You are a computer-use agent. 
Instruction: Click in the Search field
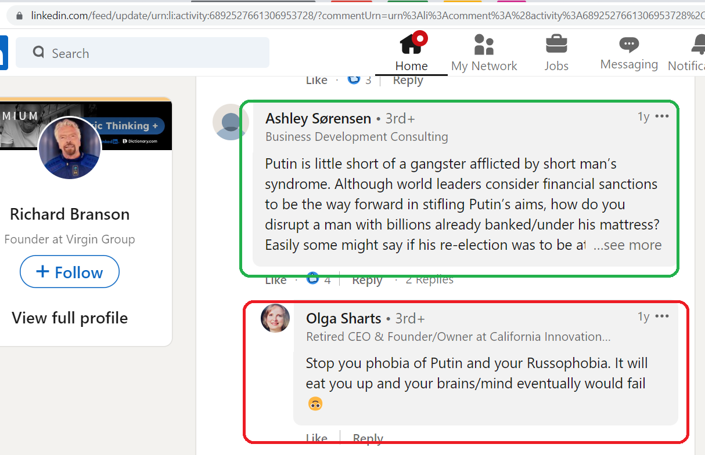point(142,53)
